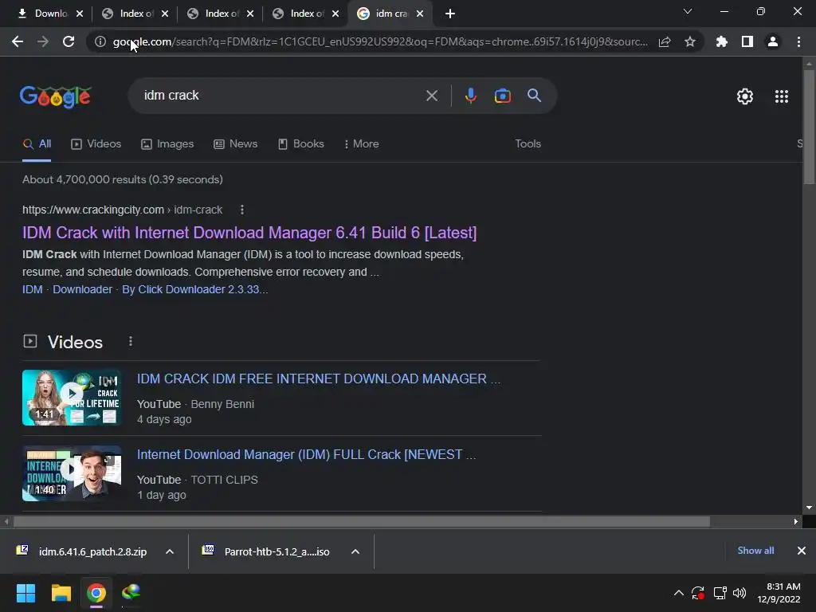Open the volume control in tray
Image resolution: width=816 pixels, height=612 pixels.
coord(739,593)
